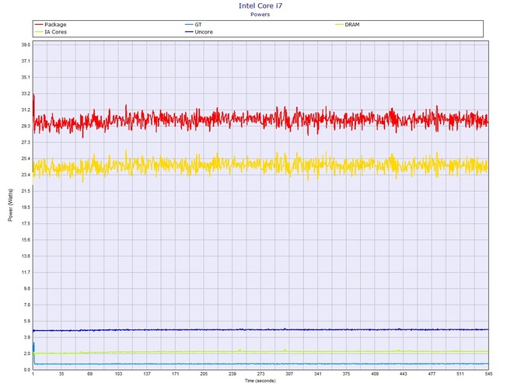
Task: Click the Powers subtitle
Action: tap(260, 15)
